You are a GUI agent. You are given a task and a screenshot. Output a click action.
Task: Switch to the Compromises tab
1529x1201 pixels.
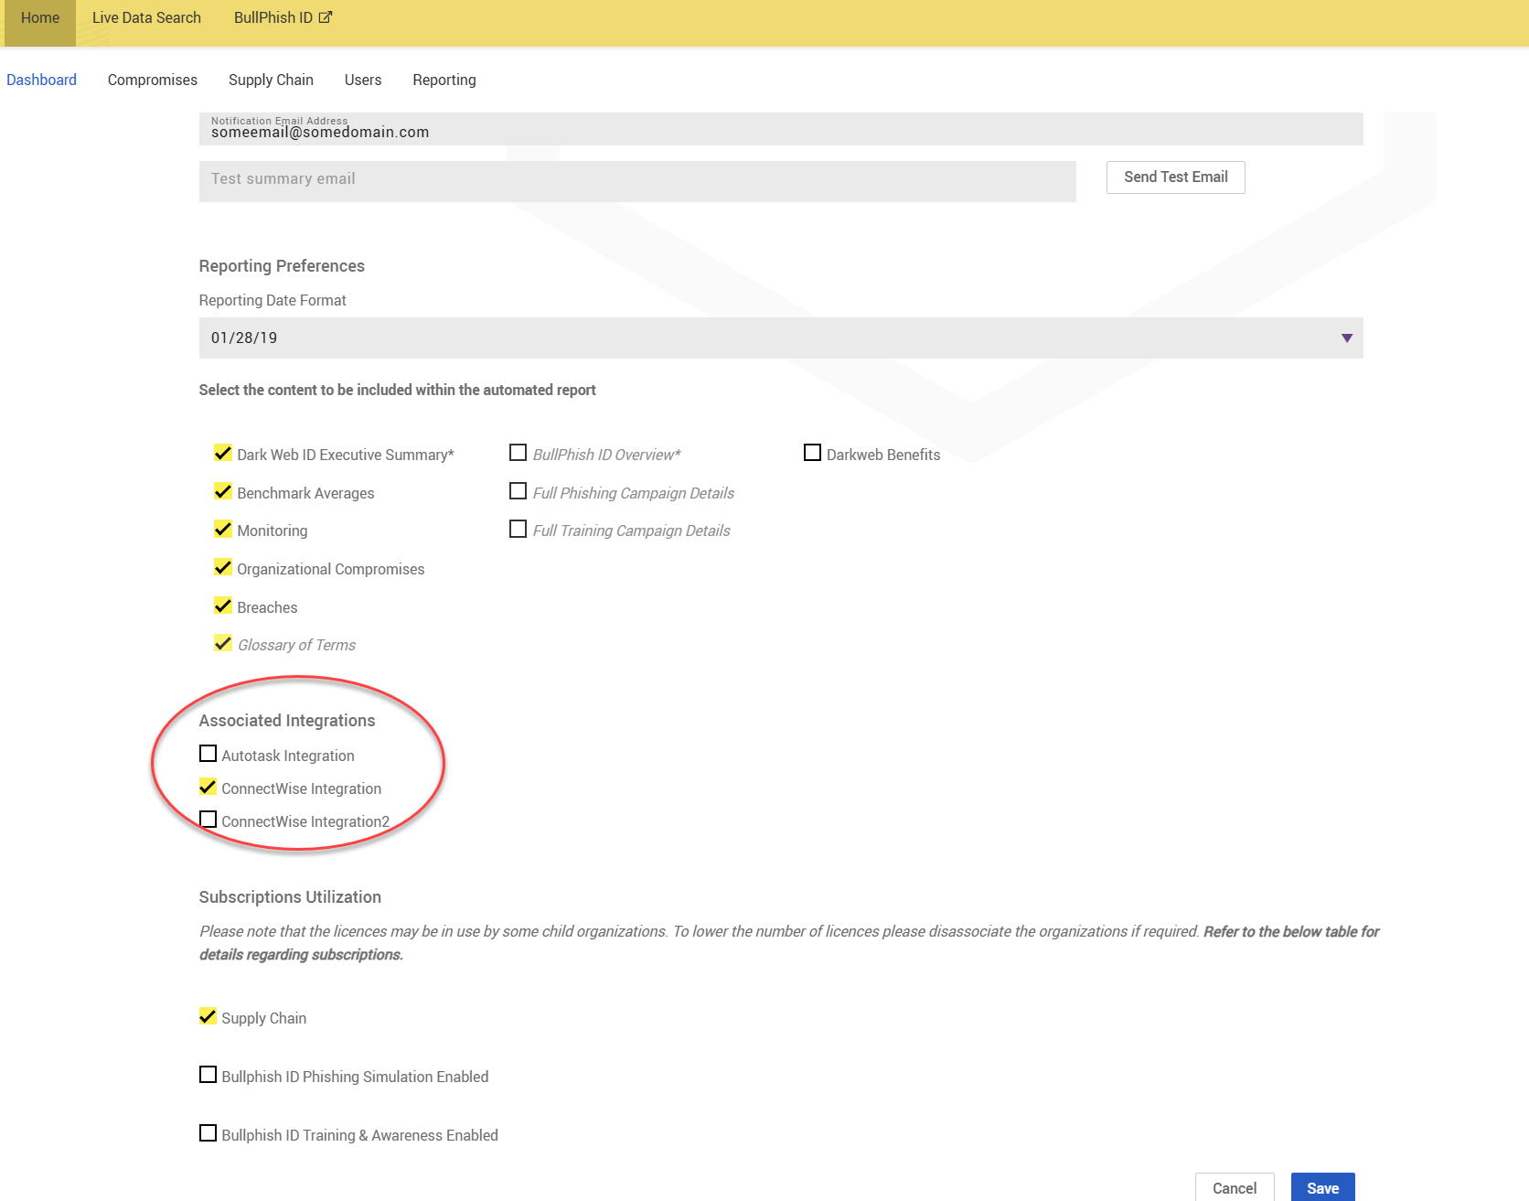[x=153, y=80]
